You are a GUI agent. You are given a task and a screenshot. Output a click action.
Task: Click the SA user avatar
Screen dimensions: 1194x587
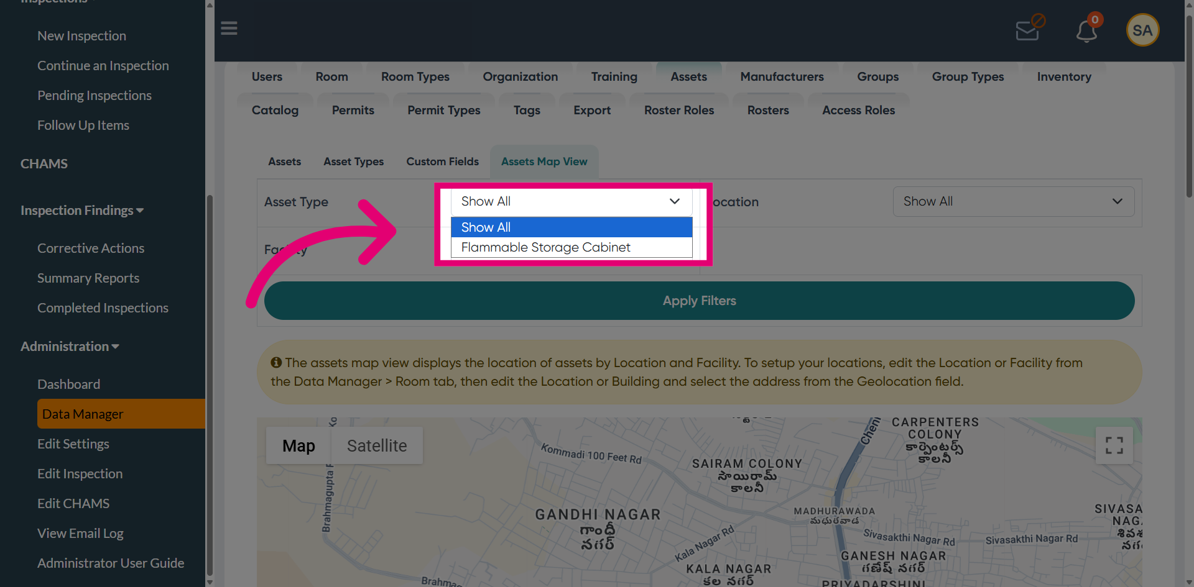1142,30
